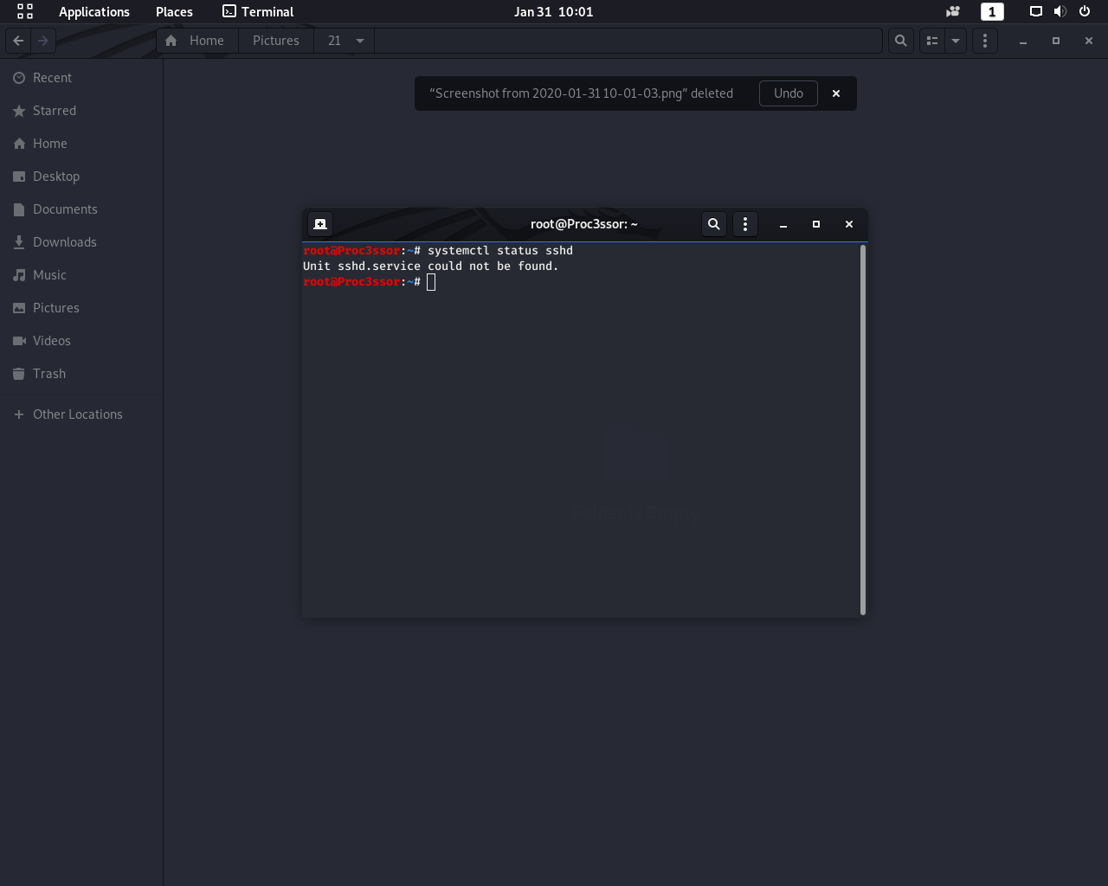The width and height of the screenshot is (1108, 886).
Task: Click the Pictures path bar segment
Action: [x=276, y=41]
